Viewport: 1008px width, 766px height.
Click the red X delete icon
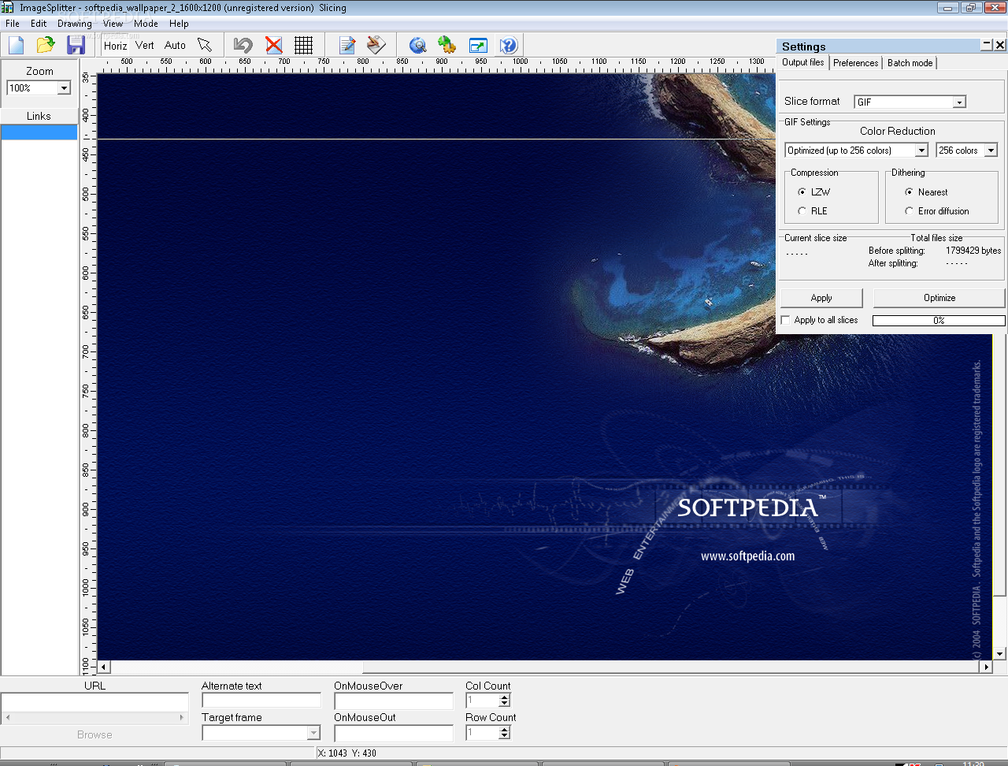273,45
